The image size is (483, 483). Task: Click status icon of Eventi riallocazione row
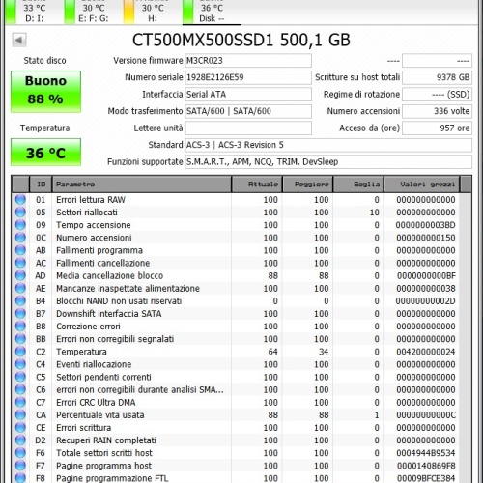20,364
